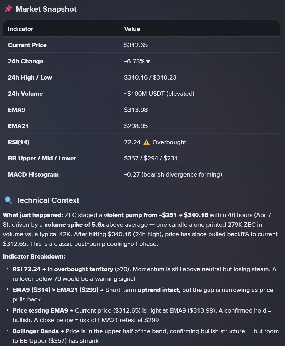Screen dimensions: 285x346
Task: Select BB Upper / Mid / Lower label
Action: 42,158
